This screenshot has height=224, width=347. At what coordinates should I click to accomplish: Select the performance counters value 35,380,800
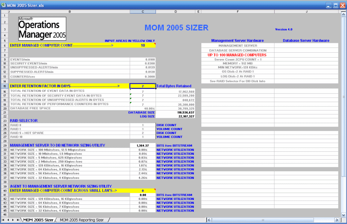(x=175, y=105)
